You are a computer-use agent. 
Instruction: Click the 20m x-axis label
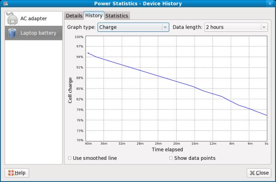coord(177,144)
